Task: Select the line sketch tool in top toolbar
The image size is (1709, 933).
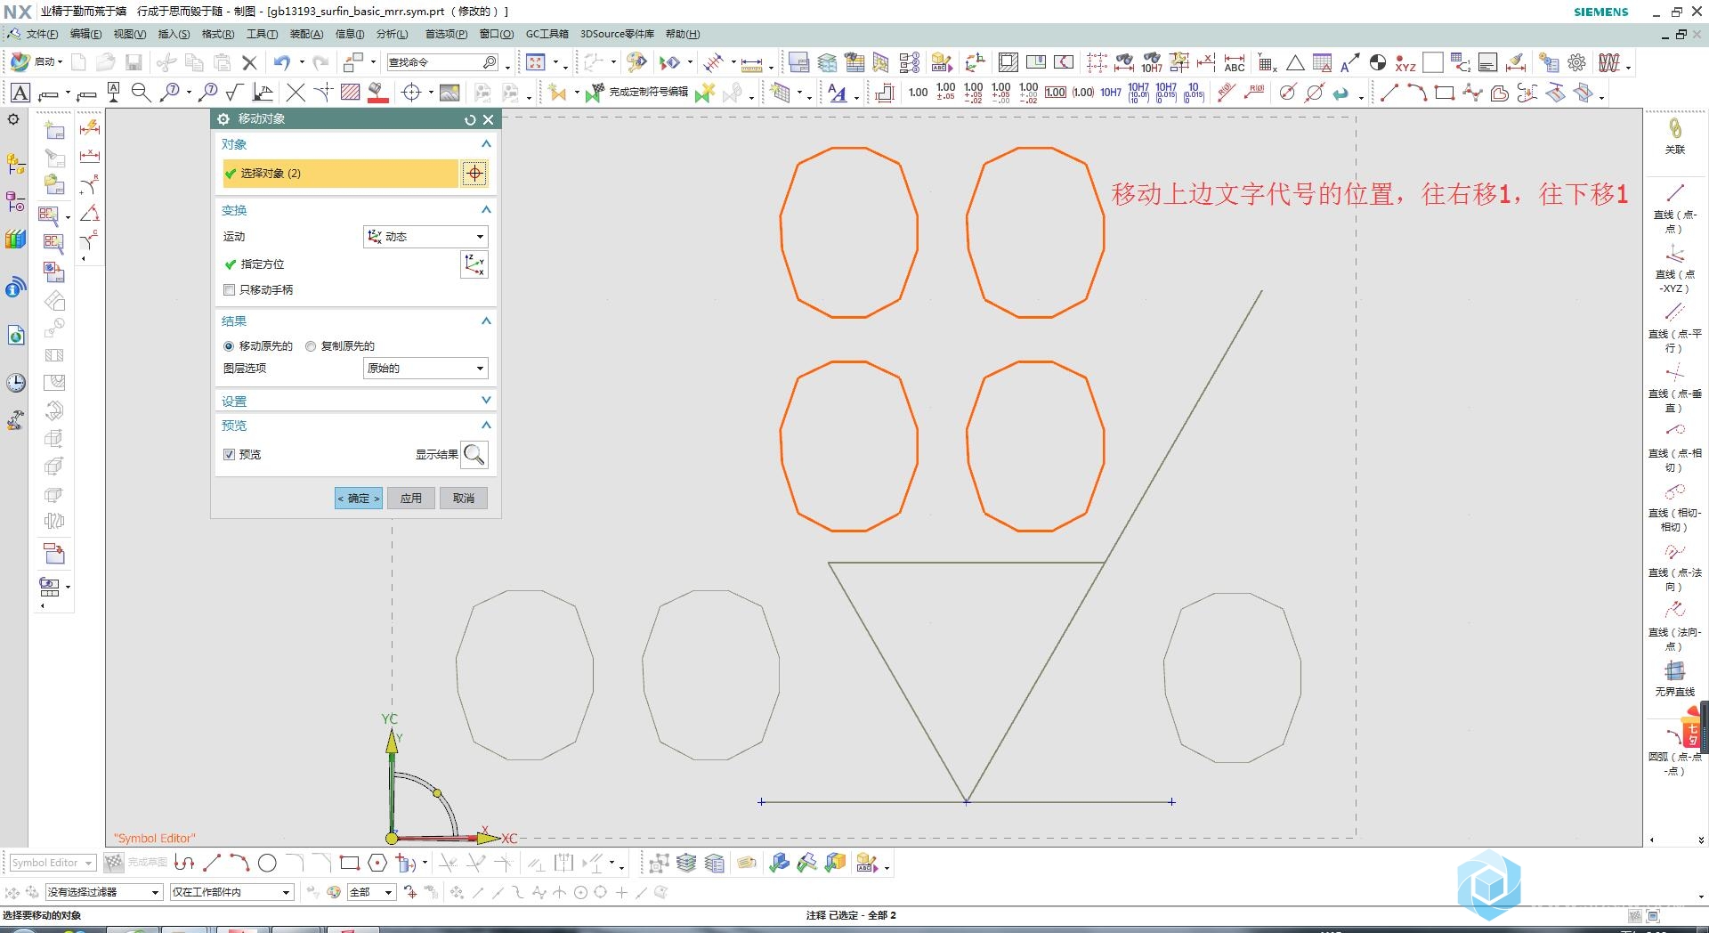Action: [x=1389, y=93]
